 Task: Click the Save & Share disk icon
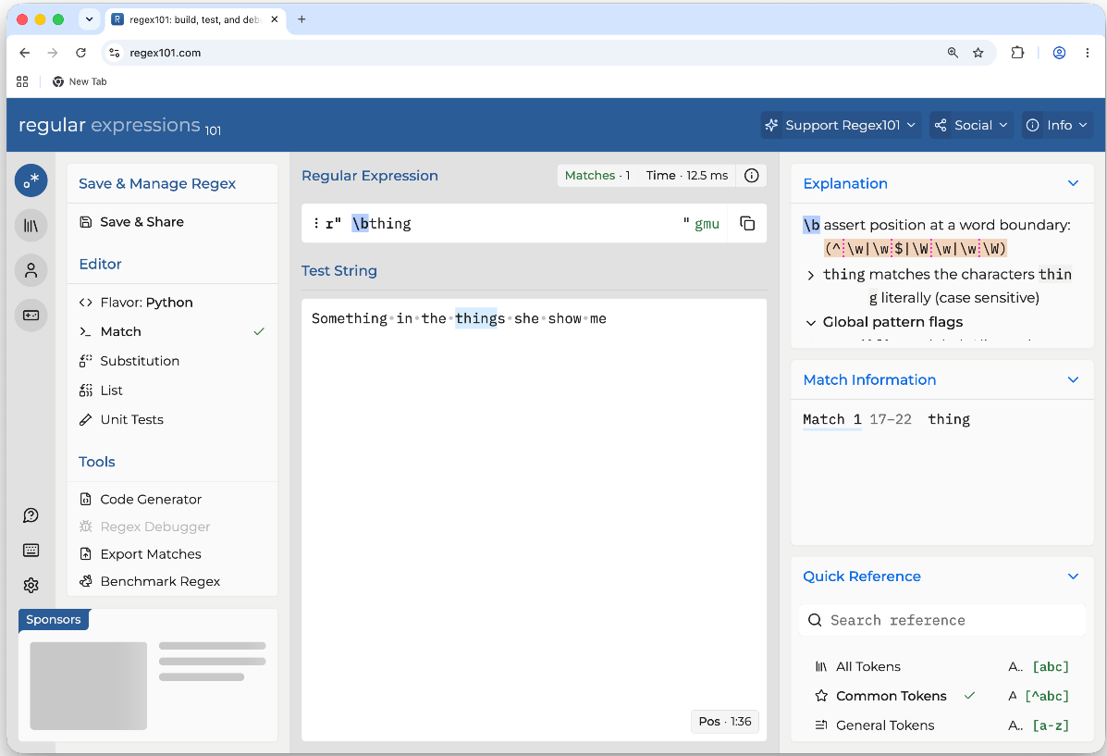[x=85, y=222]
